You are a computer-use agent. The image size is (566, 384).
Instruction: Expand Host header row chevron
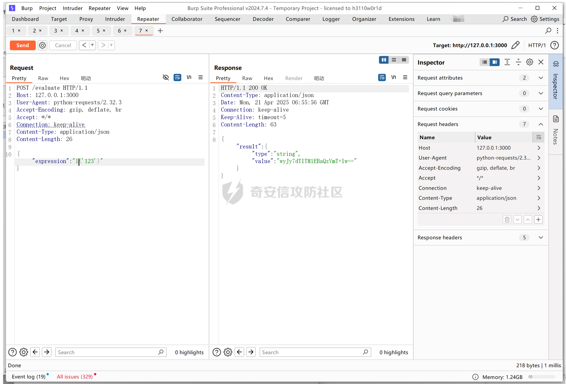click(539, 148)
